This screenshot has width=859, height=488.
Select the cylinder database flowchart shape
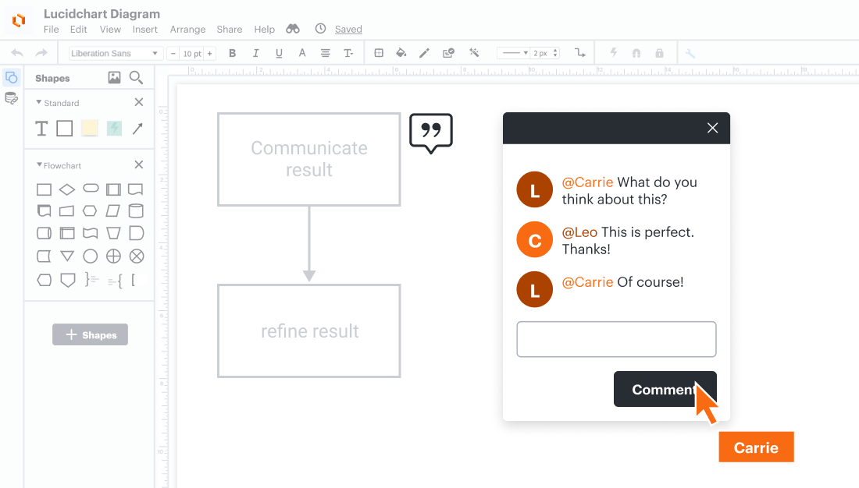pyautogui.click(x=136, y=211)
